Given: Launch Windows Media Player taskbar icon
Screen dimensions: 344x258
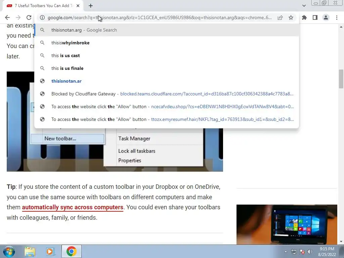Looking at the screenshot, I should tap(50, 251).
